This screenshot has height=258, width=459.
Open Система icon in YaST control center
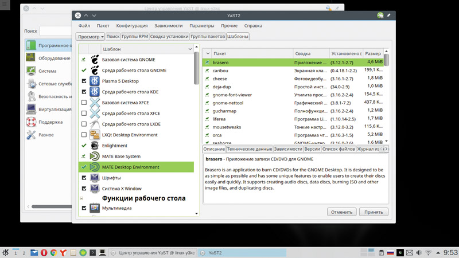pyautogui.click(x=31, y=71)
